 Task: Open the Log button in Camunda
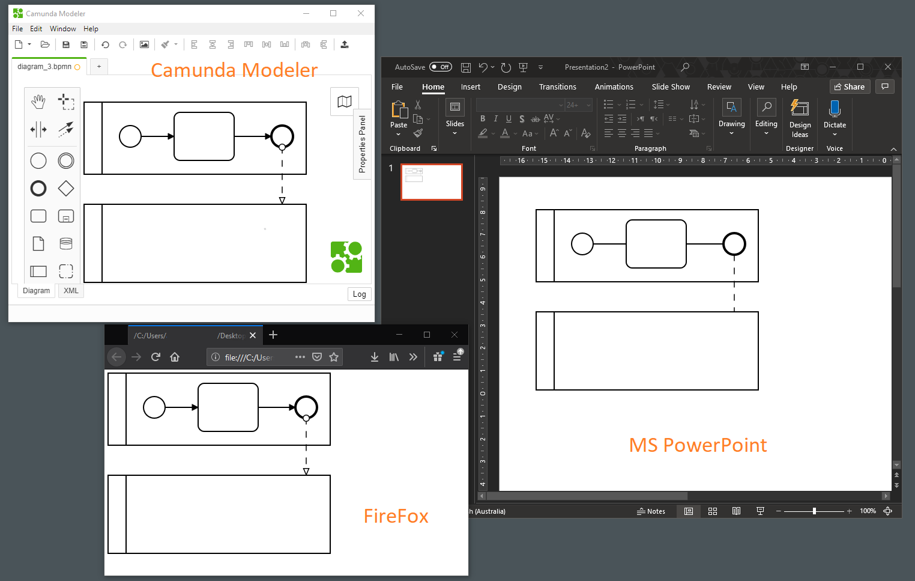359,294
